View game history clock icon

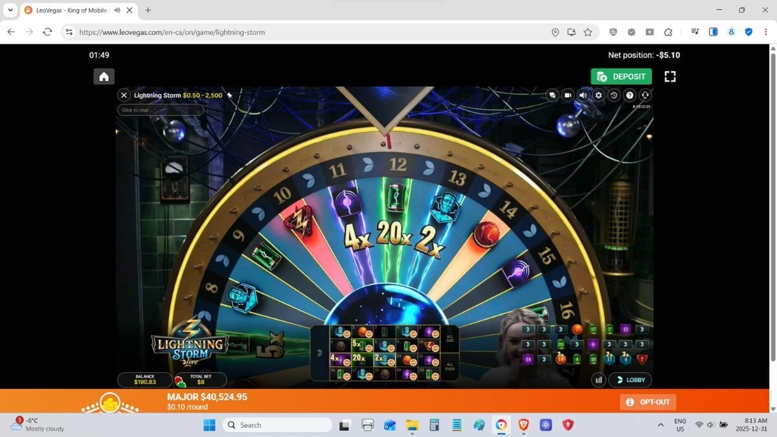click(614, 95)
